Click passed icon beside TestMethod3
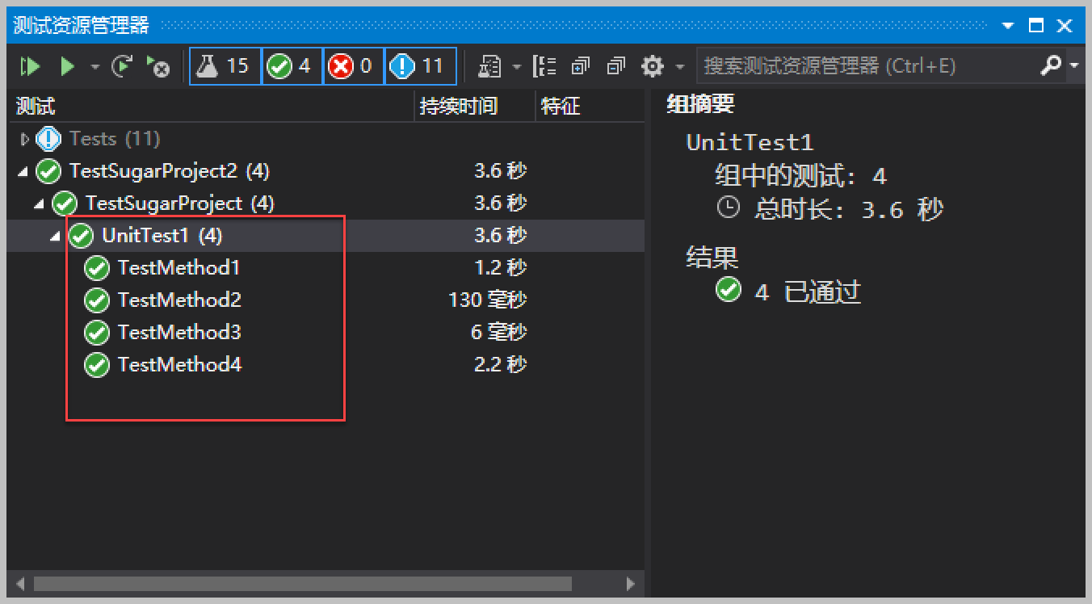Image resolution: width=1092 pixels, height=604 pixels. [x=97, y=333]
